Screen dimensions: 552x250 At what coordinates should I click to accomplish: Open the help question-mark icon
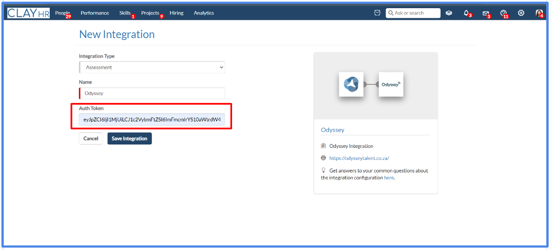tap(503, 13)
